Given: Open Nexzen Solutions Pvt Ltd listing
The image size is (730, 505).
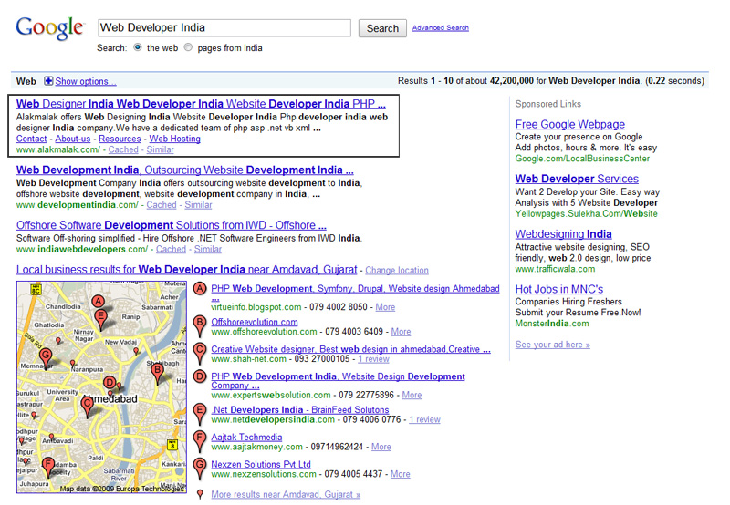Looking at the screenshot, I should (261, 464).
